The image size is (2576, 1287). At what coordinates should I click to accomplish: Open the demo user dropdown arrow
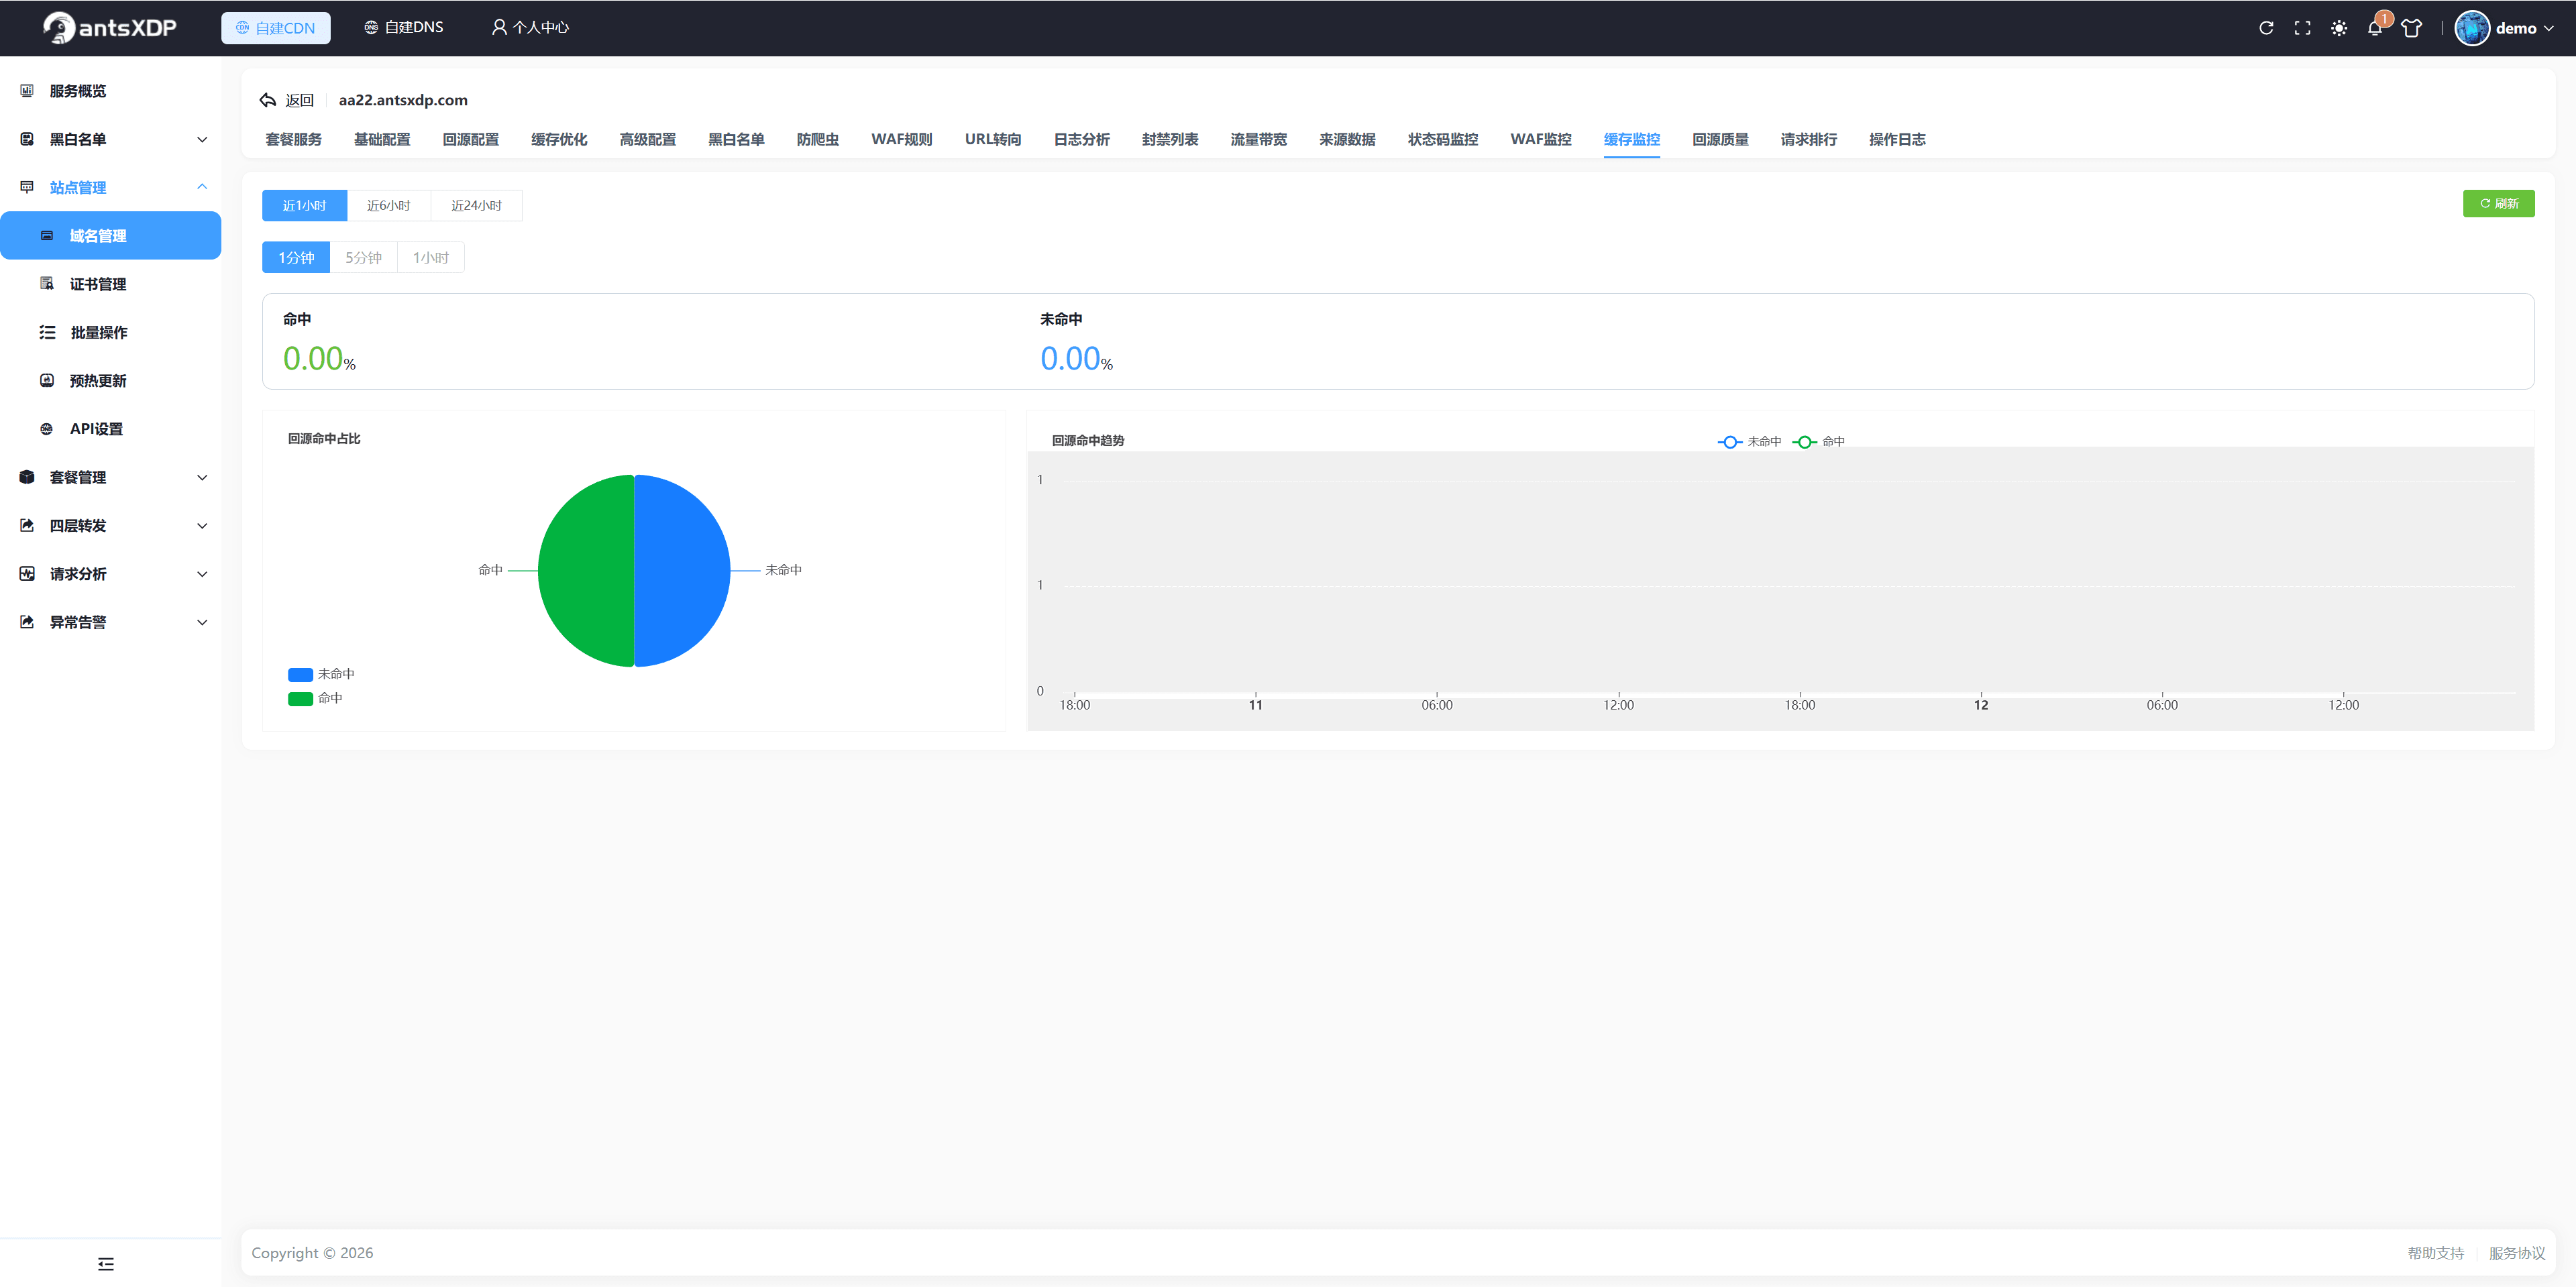click(2549, 28)
